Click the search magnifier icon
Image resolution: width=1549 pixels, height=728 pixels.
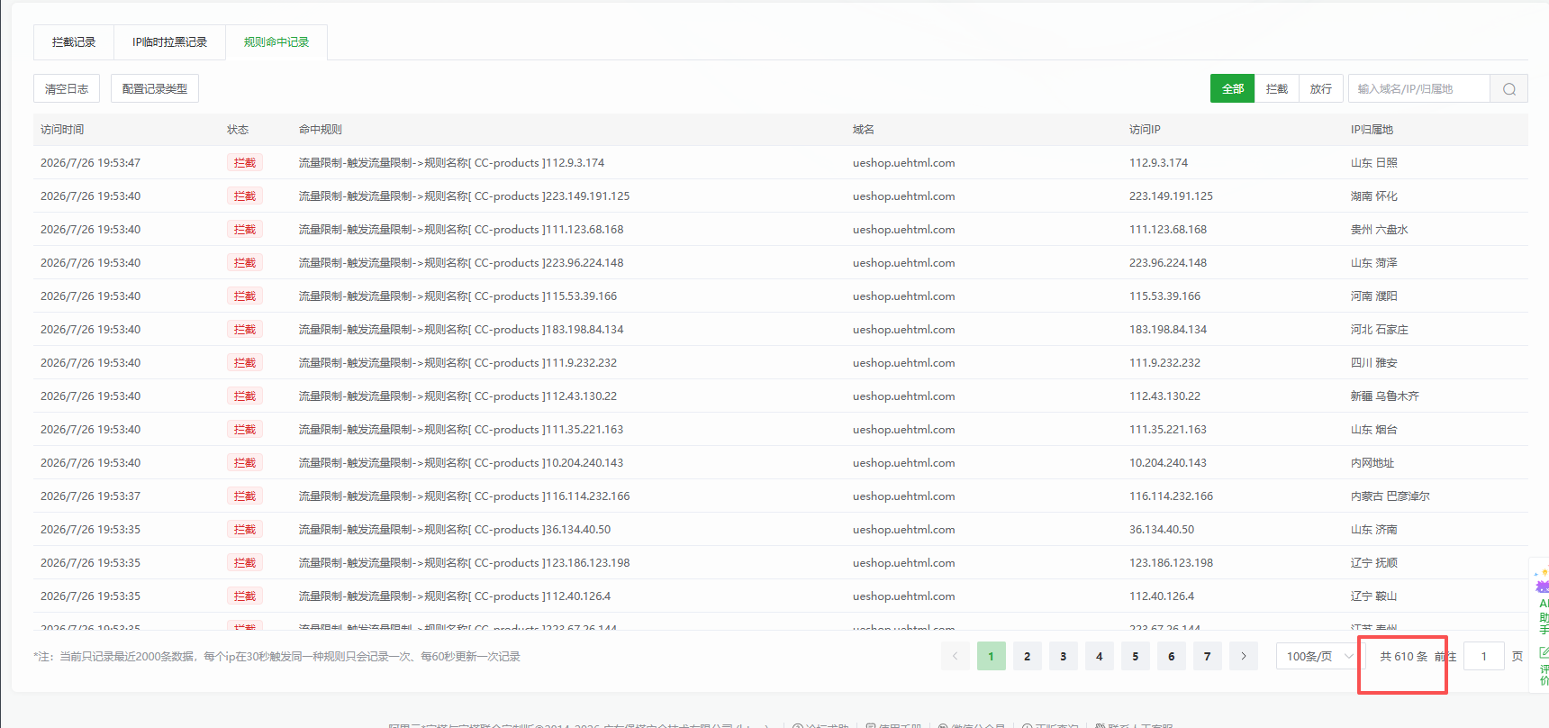1509,89
